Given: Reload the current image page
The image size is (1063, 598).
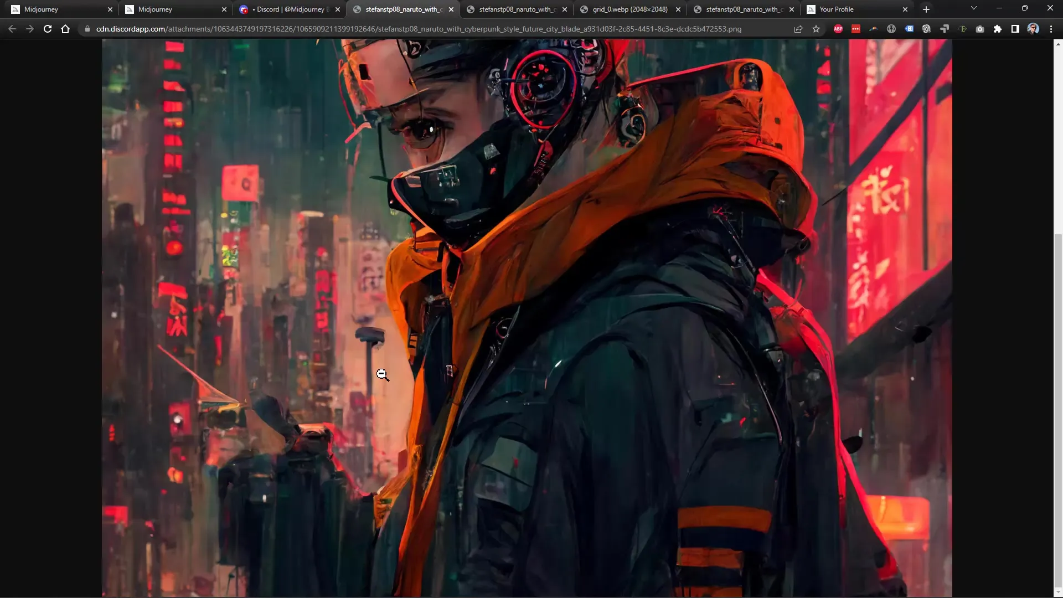Looking at the screenshot, I should (48, 29).
